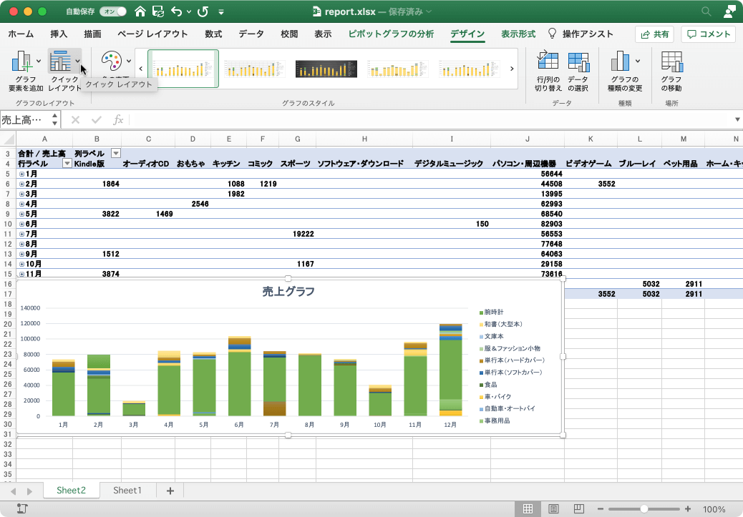
Task: Click the Add Chart Element icon
Action: click(x=21, y=61)
